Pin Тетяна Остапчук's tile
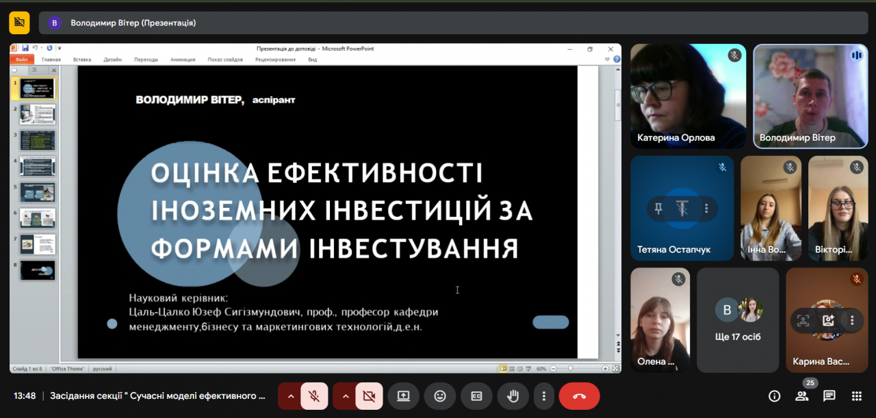 coord(658,209)
